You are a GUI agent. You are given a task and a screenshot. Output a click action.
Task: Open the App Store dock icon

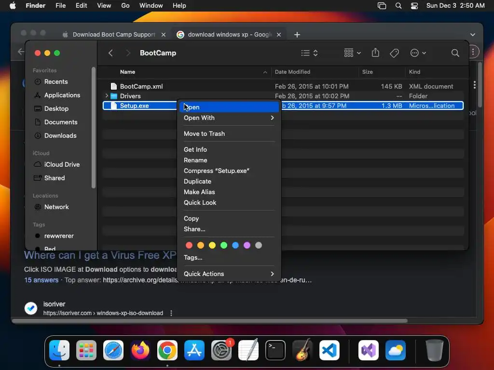pyautogui.click(x=194, y=350)
